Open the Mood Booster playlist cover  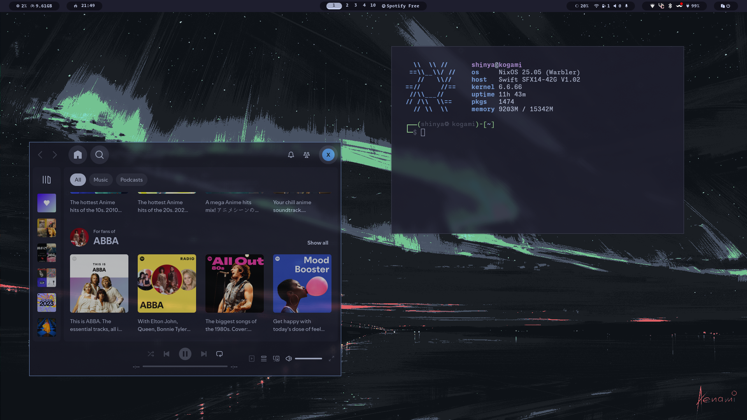[x=302, y=283]
